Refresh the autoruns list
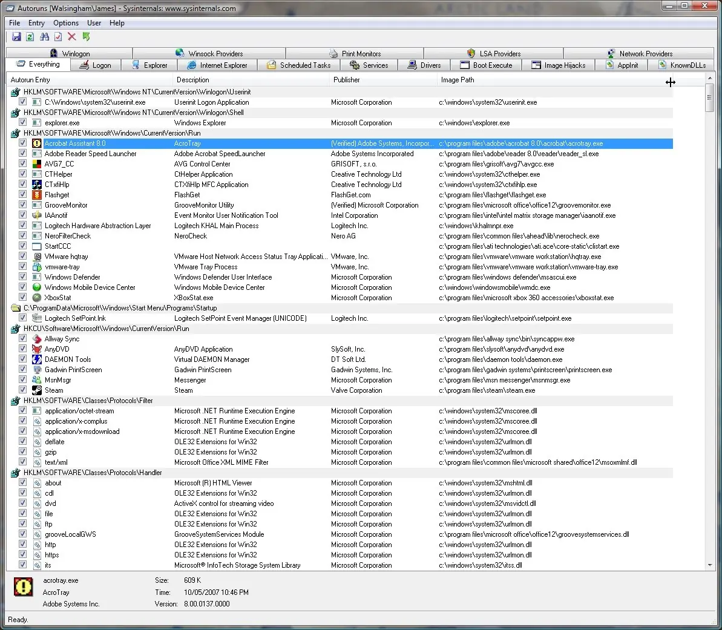722x630 pixels. click(30, 37)
